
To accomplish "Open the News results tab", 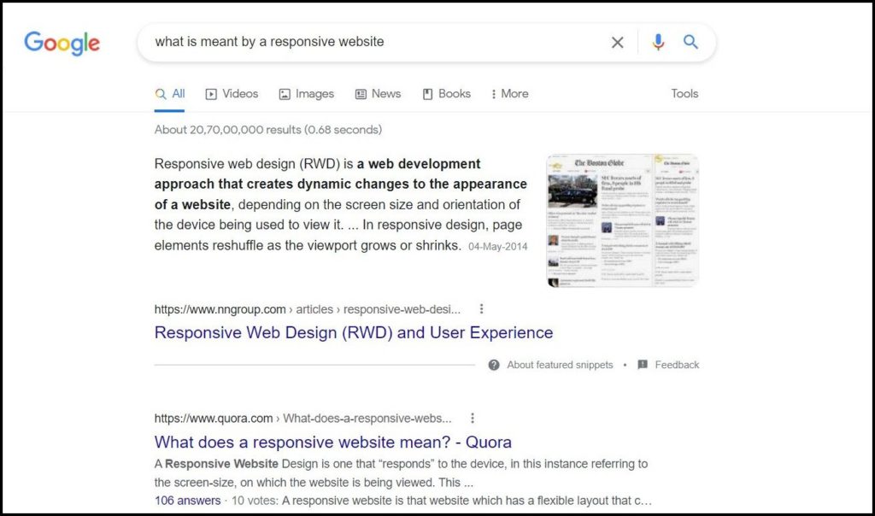I will [x=378, y=94].
